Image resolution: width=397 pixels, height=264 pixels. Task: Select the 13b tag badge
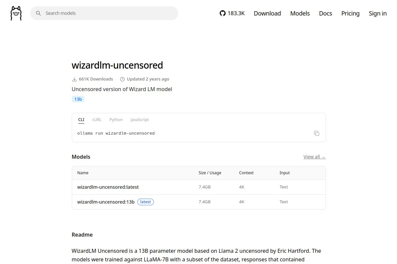78,99
